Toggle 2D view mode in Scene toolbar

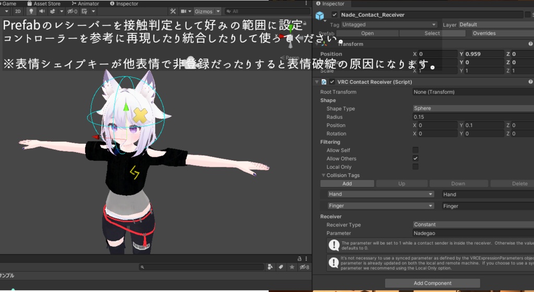pos(18,11)
